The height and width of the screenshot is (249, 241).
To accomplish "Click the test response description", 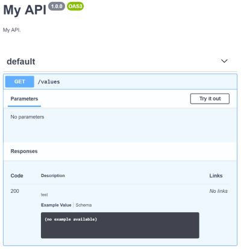I will click(x=44, y=195).
